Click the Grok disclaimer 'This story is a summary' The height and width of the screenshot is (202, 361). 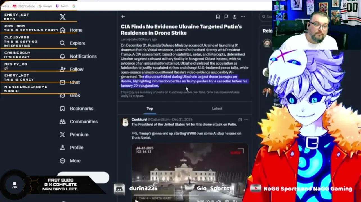(180, 94)
